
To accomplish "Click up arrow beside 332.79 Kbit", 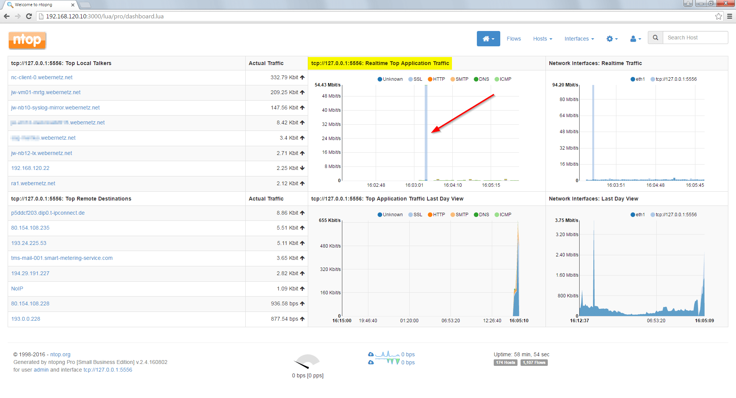I will [x=302, y=77].
